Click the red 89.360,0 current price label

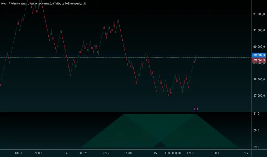[x=259, y=60]
